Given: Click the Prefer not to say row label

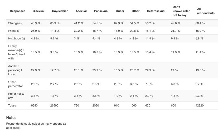Looking at the screenshot, I should pos(16,96).
